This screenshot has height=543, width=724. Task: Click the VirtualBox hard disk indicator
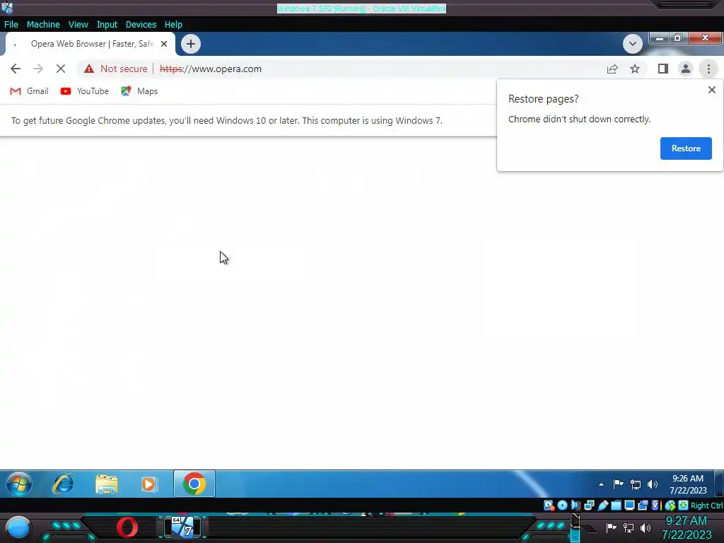[549, 506]
